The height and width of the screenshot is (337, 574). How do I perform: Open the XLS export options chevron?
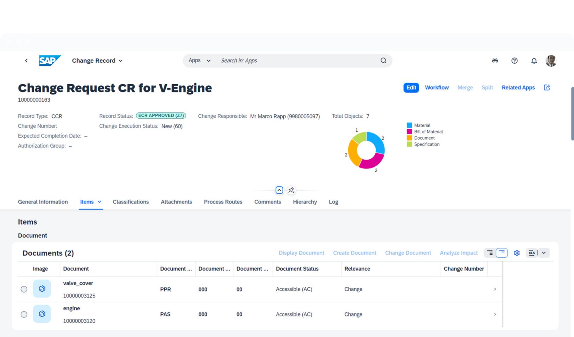pos(544,253)
